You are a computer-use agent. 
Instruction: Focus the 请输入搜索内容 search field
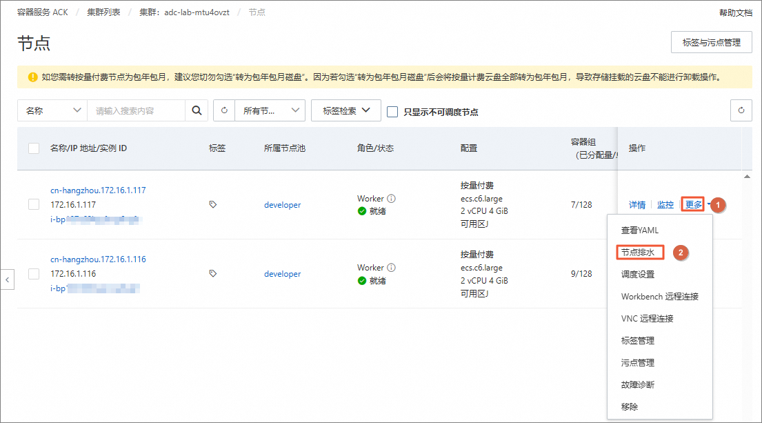(136, 110)
